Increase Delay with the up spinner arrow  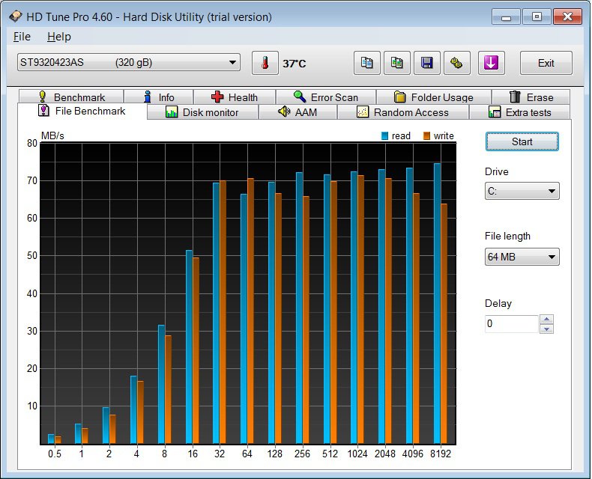coord(547,319)
